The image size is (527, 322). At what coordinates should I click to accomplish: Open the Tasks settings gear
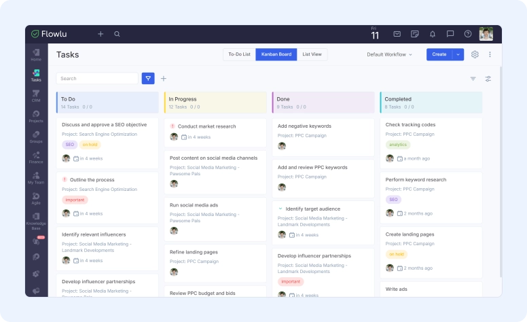click(475, 54)
